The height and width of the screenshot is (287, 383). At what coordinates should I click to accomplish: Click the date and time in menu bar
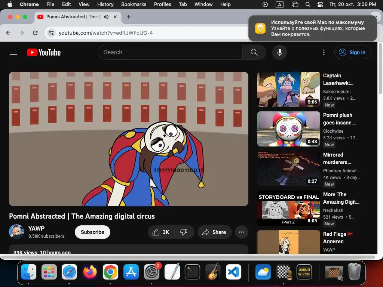(x=353, y=4)
